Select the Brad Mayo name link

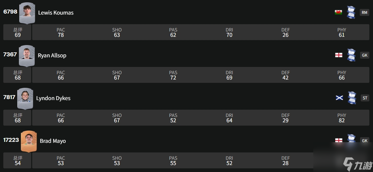point(53,141)
